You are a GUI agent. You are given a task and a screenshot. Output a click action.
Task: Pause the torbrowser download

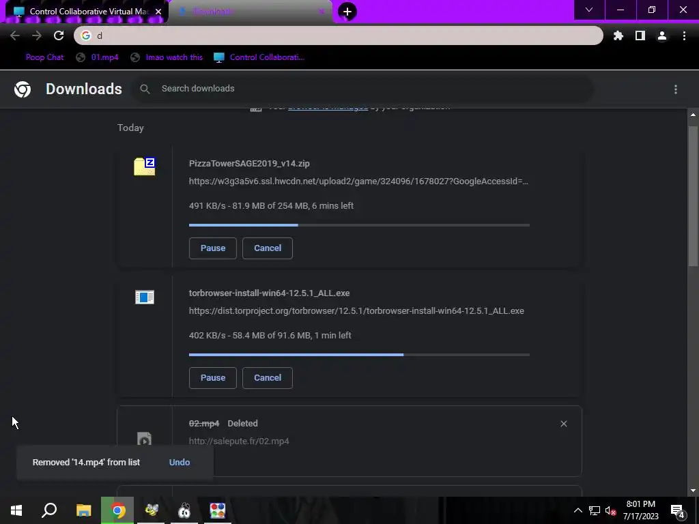coord(213,378)
